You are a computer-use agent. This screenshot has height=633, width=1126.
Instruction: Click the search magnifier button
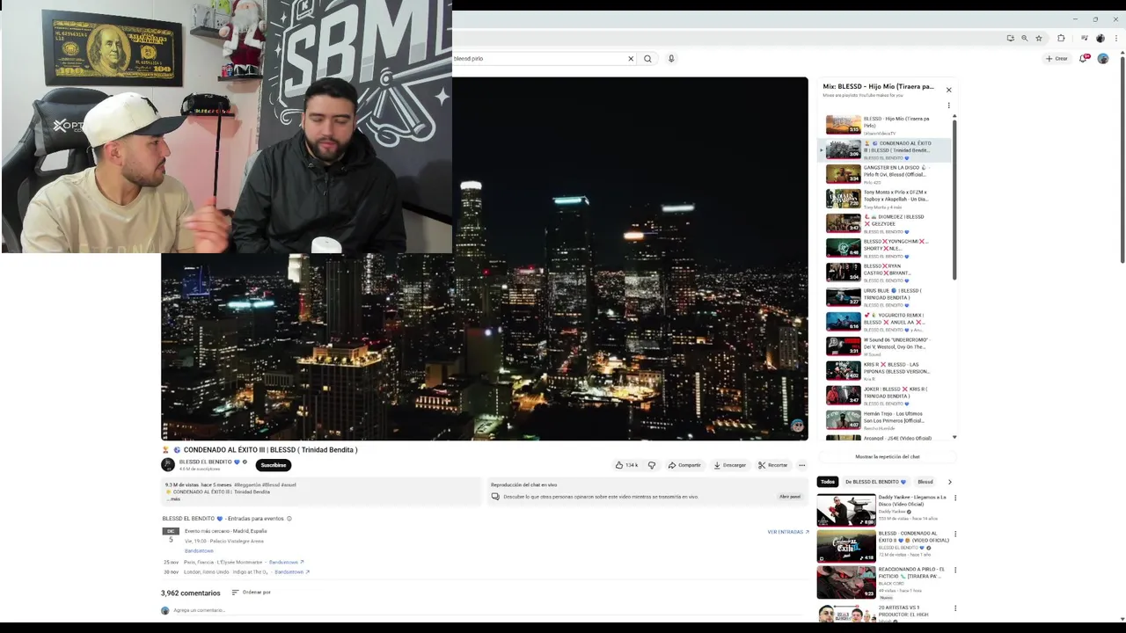pos(647,59)
